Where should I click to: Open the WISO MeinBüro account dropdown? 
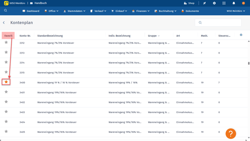tap(236, 11)
